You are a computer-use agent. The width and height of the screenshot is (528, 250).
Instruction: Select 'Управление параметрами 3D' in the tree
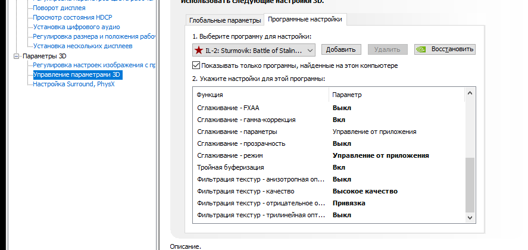[77, 75]
